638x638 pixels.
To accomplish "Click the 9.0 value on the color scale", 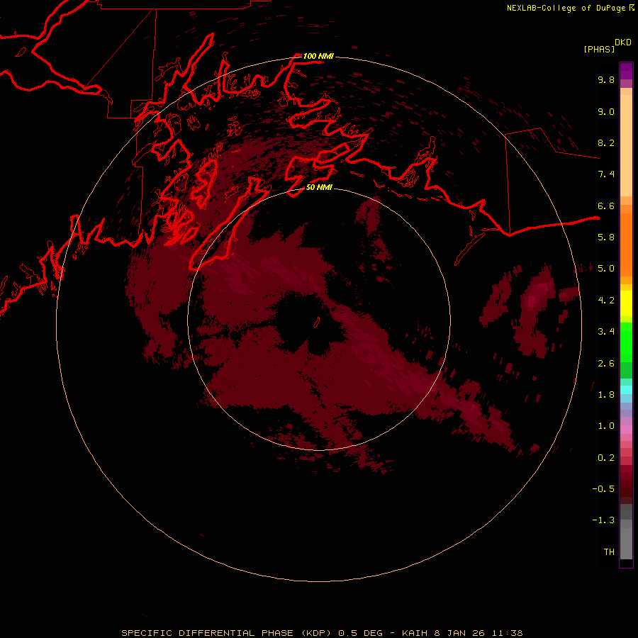I will tap(606, 111).
